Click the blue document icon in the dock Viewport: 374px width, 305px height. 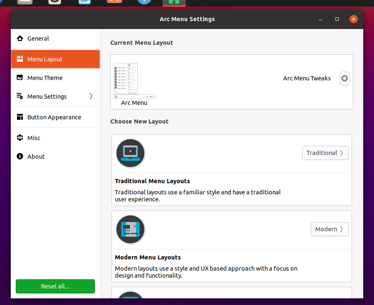click(85, 2)
